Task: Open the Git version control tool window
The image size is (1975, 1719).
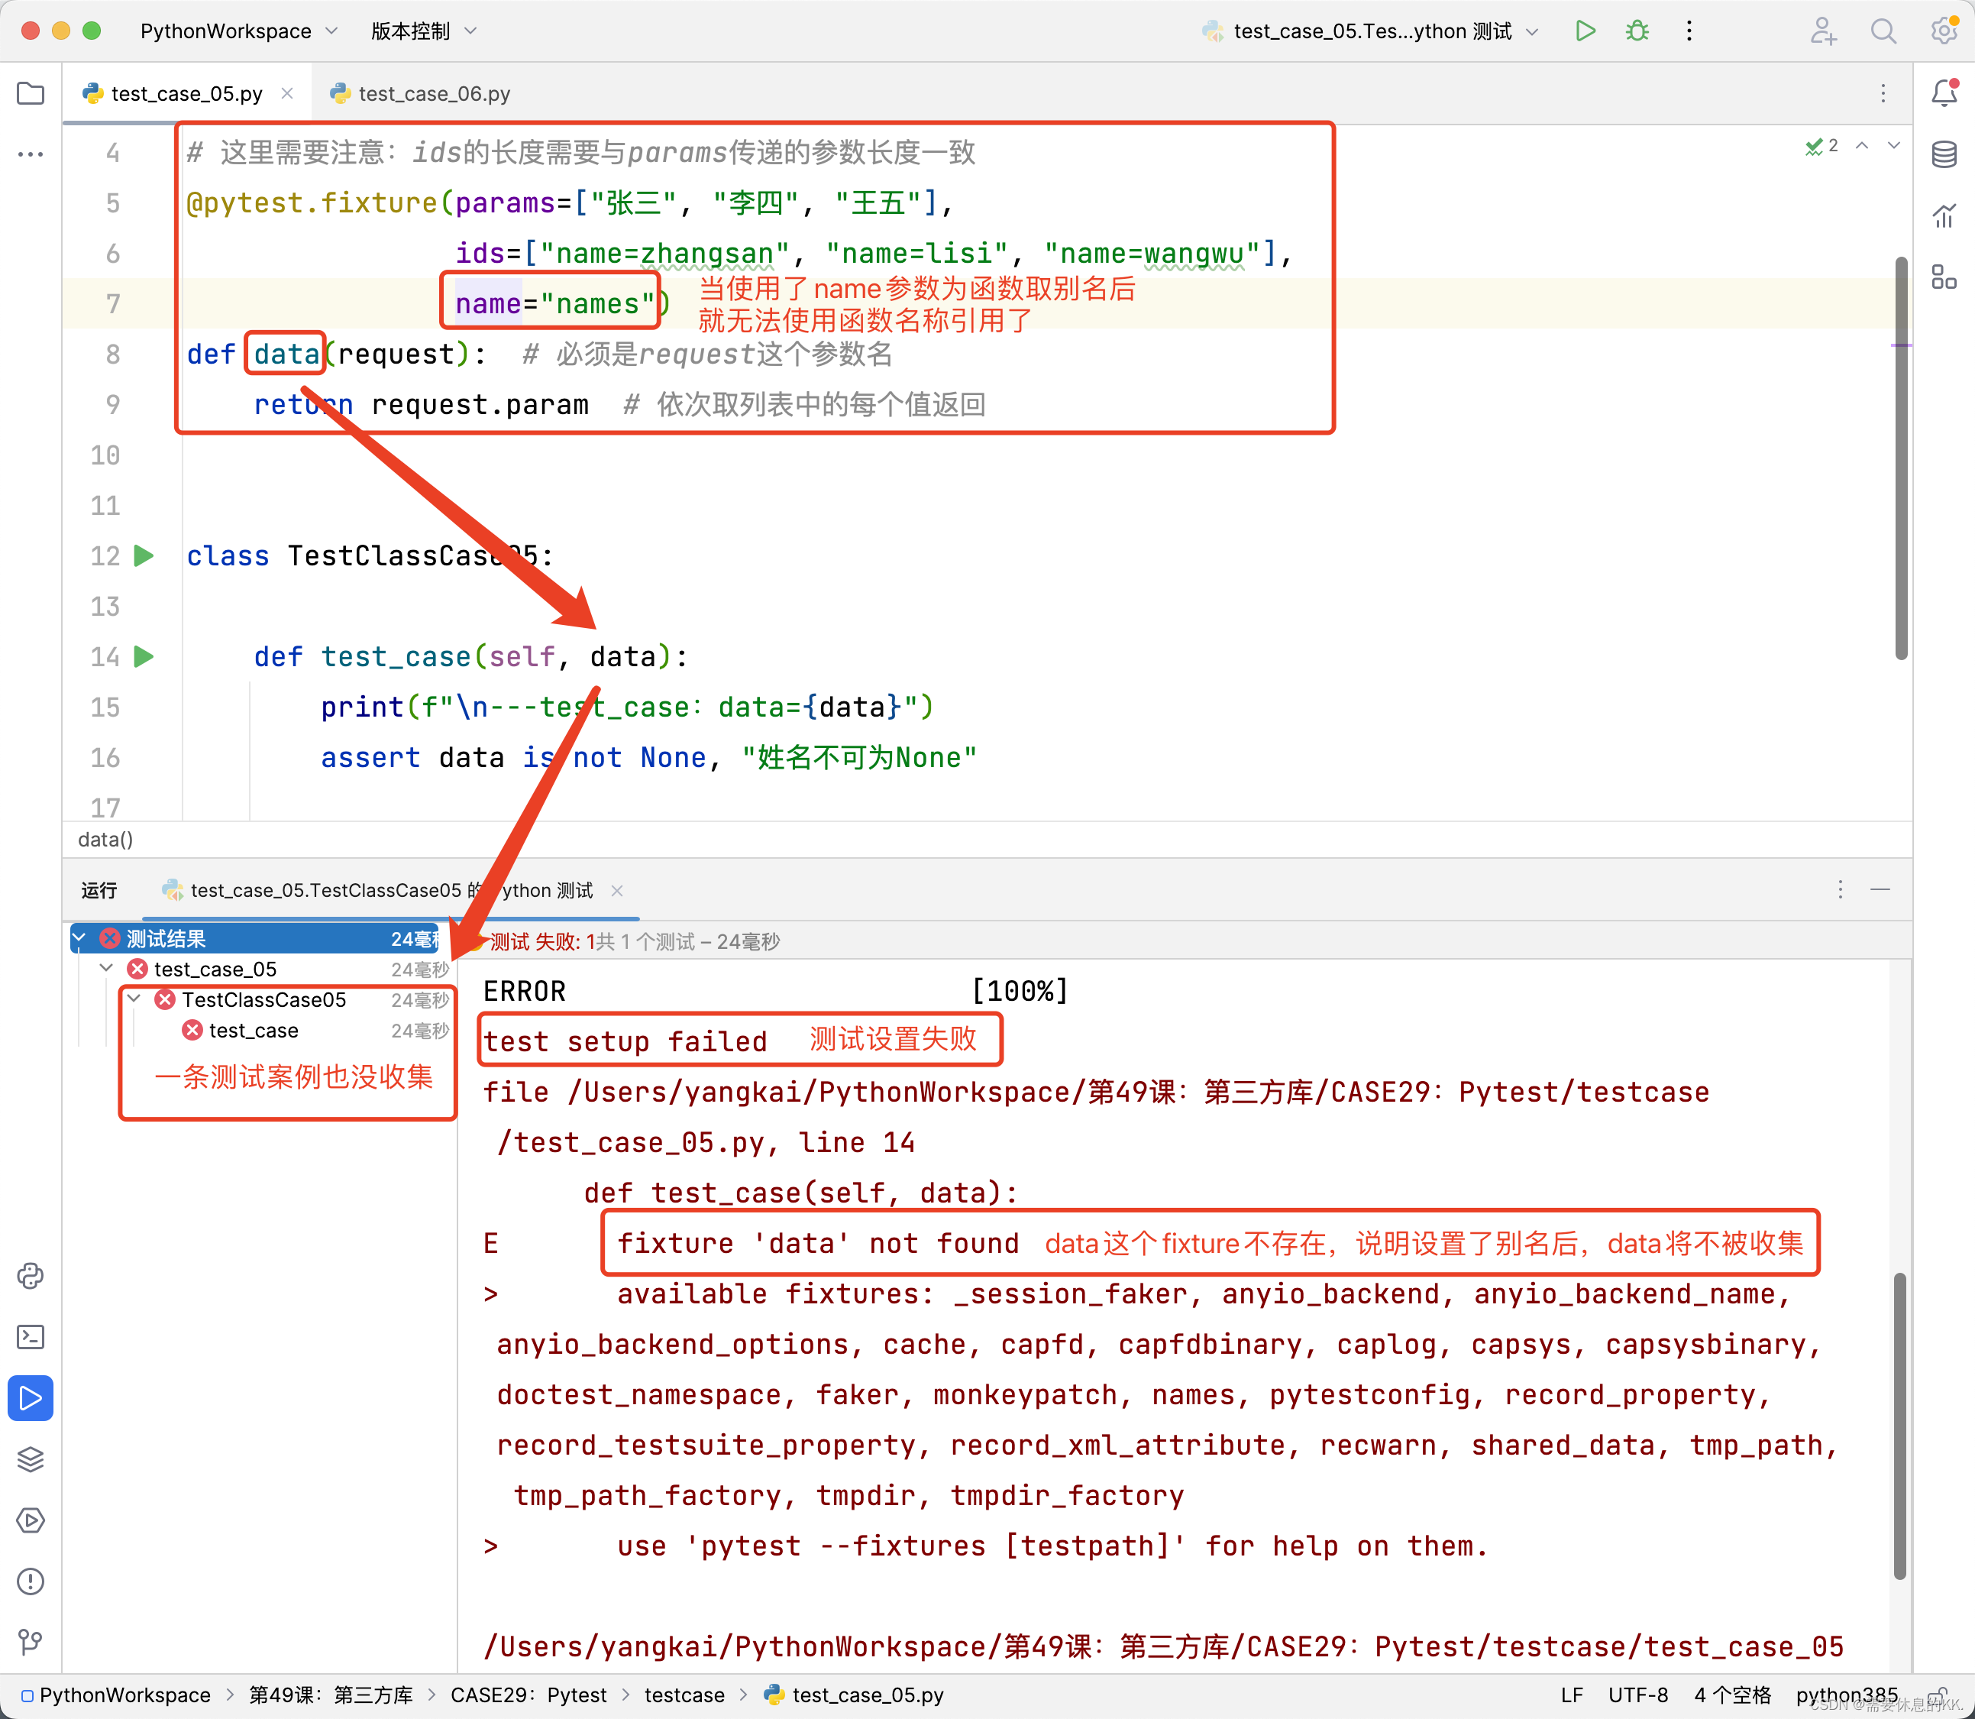Action: [x=31, y=1643]
